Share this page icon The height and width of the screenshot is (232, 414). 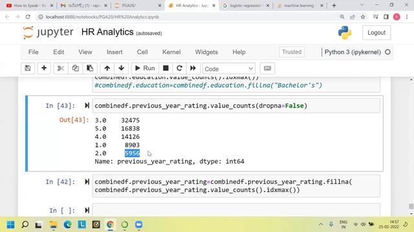pos(352,17)
